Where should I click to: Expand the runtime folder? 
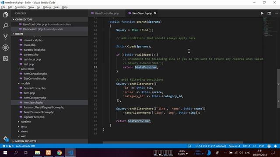26,122
